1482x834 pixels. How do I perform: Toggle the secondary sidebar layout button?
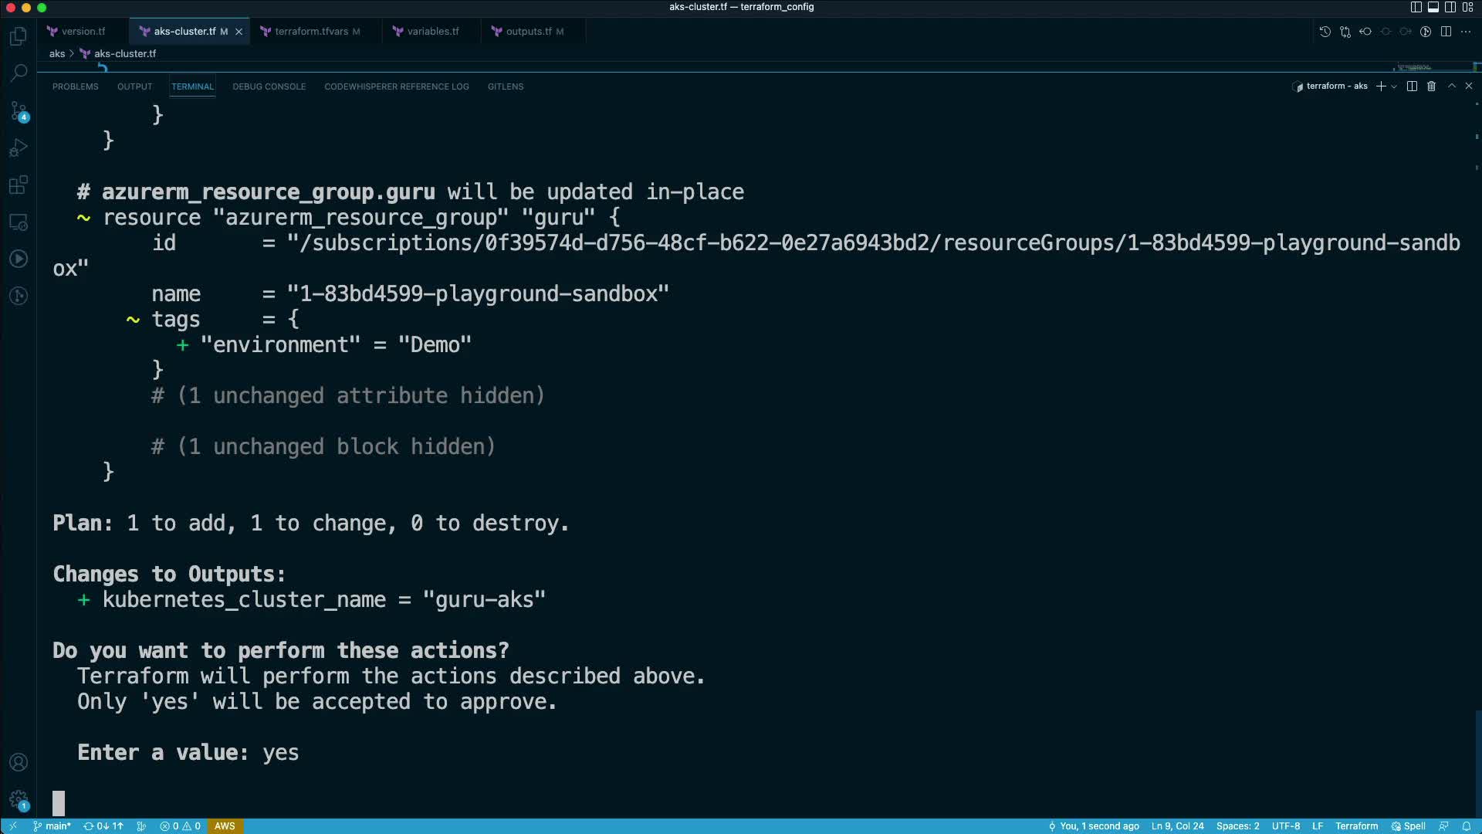1450,7
